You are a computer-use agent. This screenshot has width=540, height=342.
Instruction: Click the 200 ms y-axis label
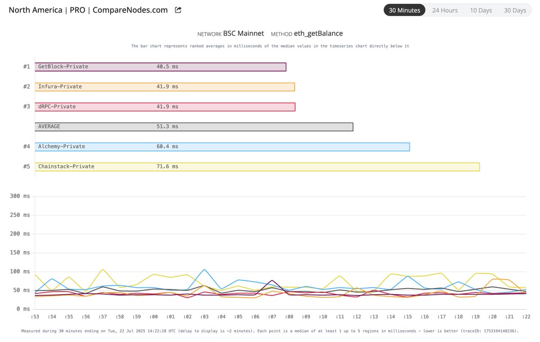click(x=20, y=234)
